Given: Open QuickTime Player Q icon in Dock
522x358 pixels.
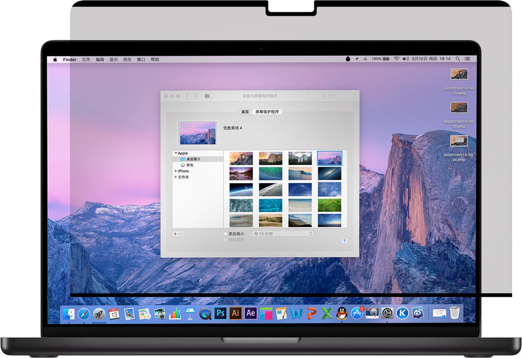Looking at the screenshot, I should (205, 313).
